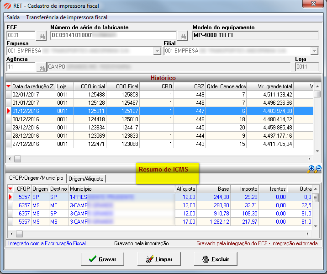Screen dimensions: 327x274
Task: Select the 27/12/2016 row in Histórico
Action: click(x=159, y=144)
